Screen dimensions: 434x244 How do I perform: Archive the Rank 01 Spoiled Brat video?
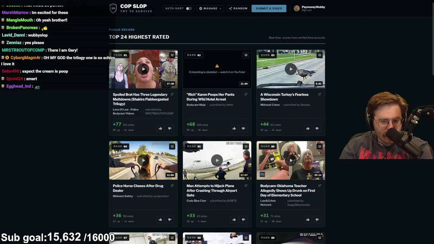[x=172, y=55]
